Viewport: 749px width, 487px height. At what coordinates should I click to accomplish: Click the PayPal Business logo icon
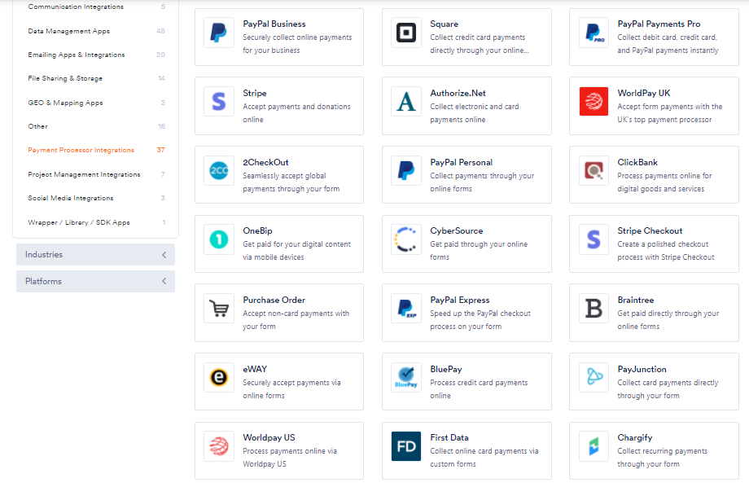[x=219, y=33]
